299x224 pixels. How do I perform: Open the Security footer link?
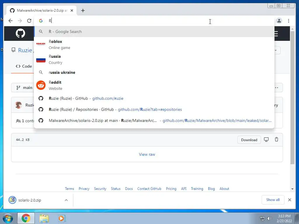click(100, 189)
